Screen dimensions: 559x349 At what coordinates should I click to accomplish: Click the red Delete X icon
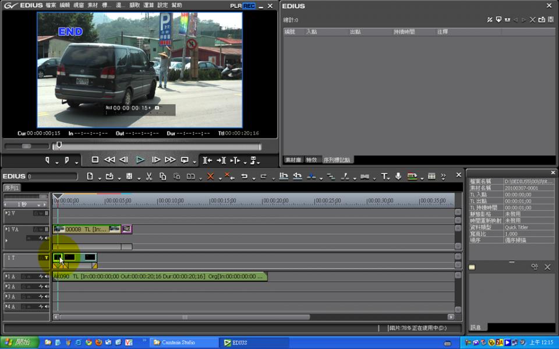210,176
